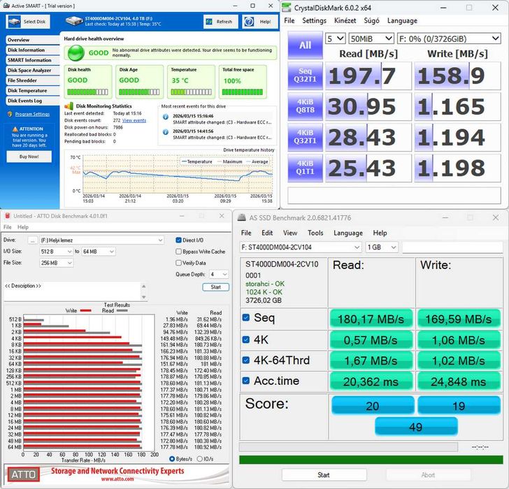Screen dimensions: 509x489
Task: Open AS SSD Tools menu
Action: pos(315,233)
